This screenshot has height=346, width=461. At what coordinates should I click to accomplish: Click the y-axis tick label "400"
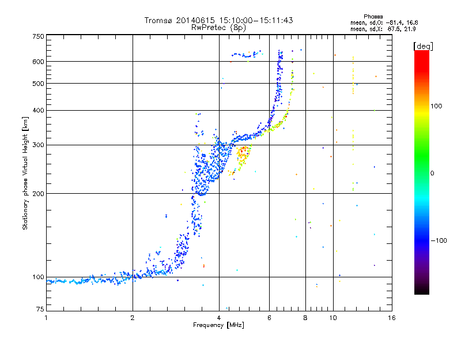click(38, 110)
